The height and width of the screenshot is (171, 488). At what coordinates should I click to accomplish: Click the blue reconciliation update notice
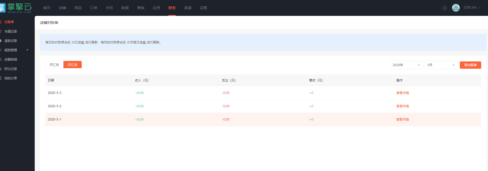click(263, 42)
